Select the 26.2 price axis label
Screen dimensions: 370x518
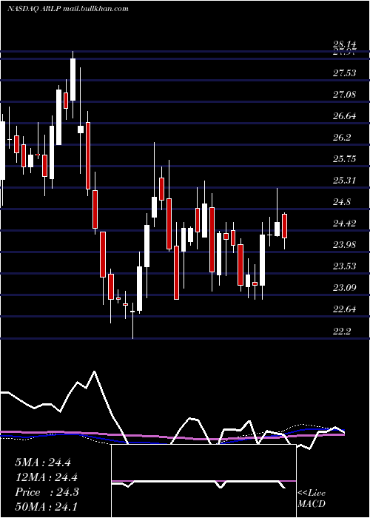[342, 138]
